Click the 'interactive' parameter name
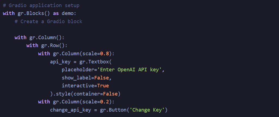Viewport: 279px width, 117px height. pos(78,86)
